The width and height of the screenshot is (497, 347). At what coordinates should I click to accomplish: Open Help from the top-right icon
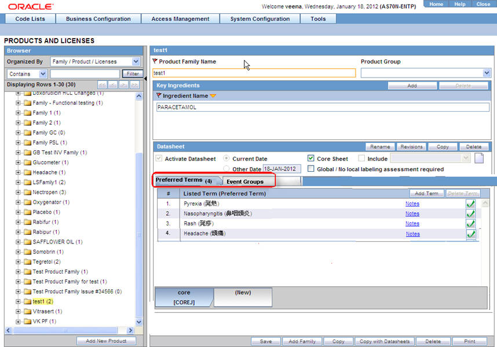(461, 4)
